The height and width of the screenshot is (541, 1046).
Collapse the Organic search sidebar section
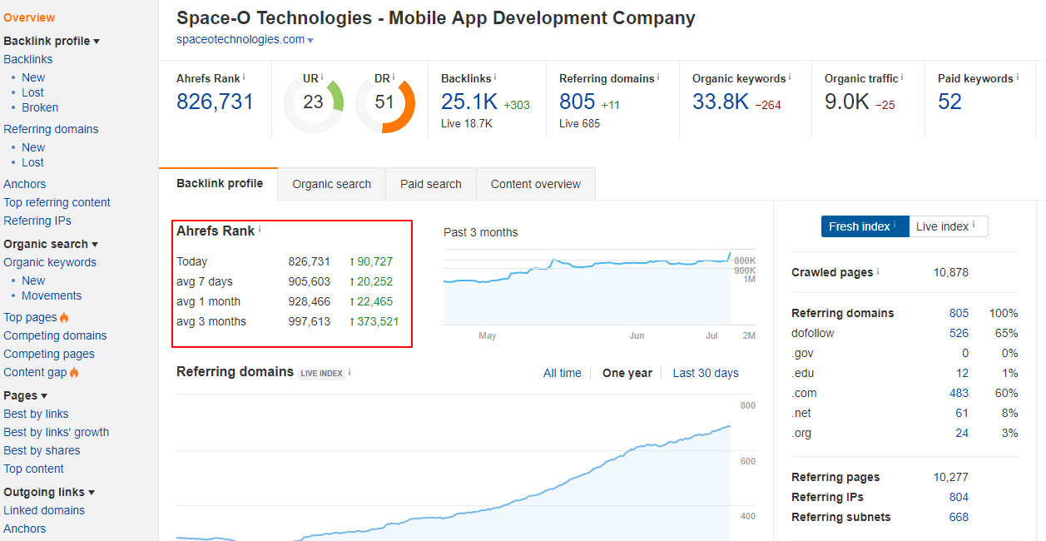[51, 244]
